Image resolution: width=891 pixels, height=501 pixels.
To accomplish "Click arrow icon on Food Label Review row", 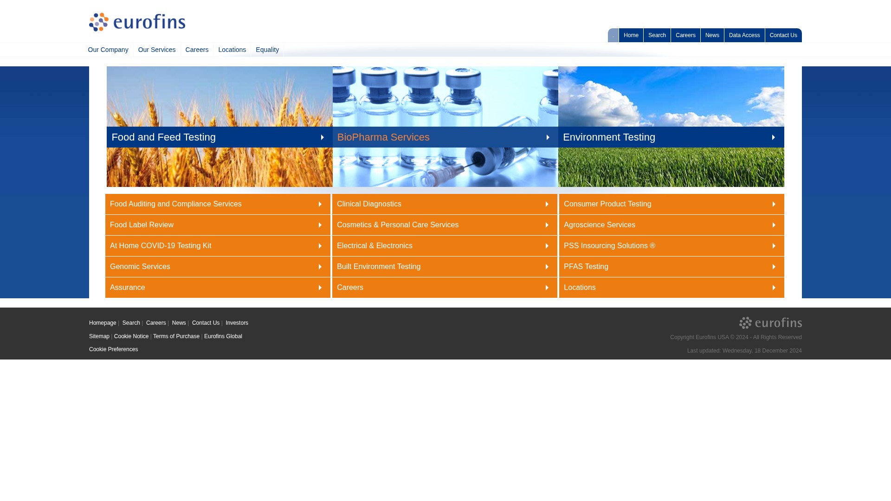I will tap(320, 225).
